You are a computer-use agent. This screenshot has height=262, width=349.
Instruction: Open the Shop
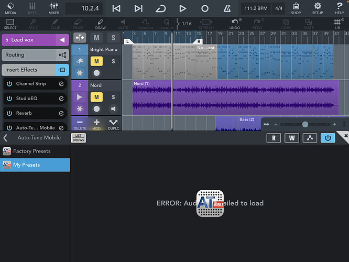(x=296, y=8)
